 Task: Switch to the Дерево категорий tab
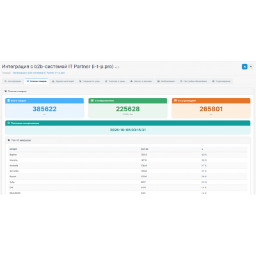pyautogui.click(x=63, y=81)
